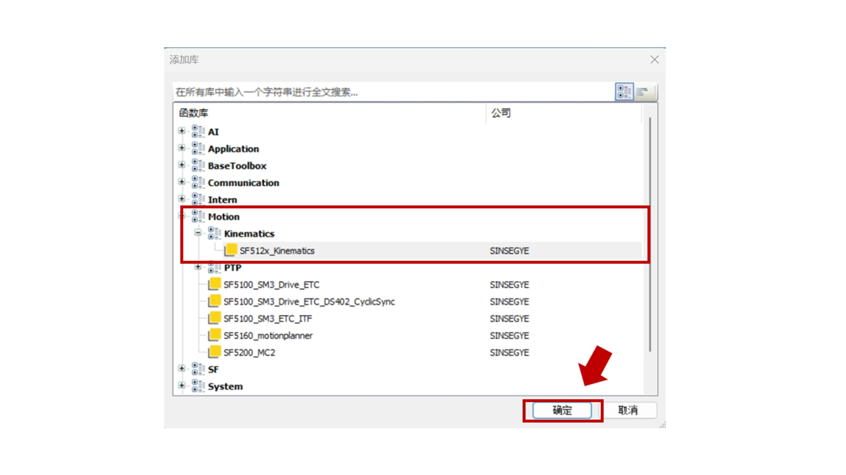Click the SF512x_Kinematics yellow library icon
The width and height of the screenshot is (846, 475).
tap(230, 250)
